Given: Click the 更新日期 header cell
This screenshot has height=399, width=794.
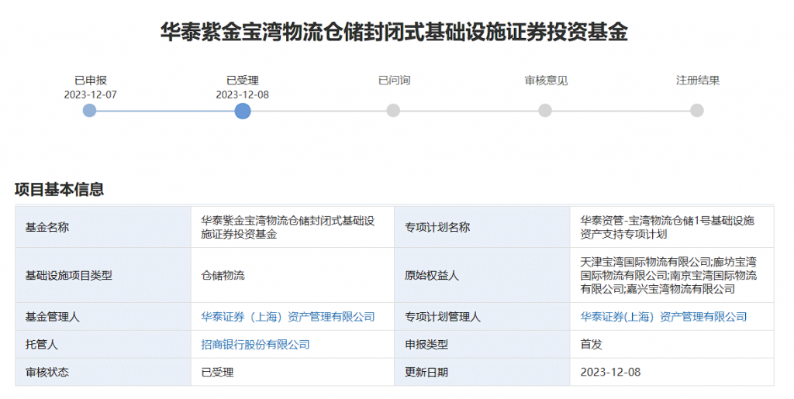Looking at the screenshot, I should click(x=482, y=372).
